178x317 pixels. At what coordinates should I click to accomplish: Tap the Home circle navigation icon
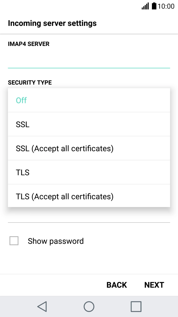tap(89, 306)
